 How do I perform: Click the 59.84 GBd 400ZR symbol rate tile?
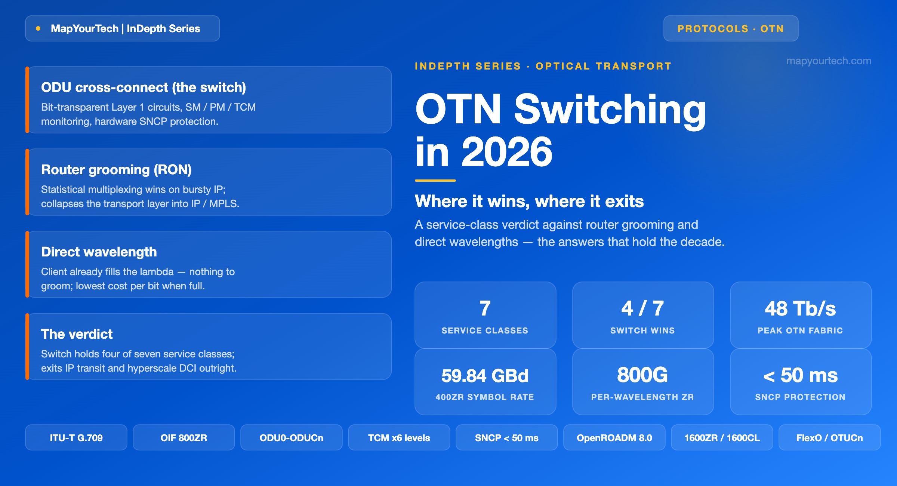[485, 382]
